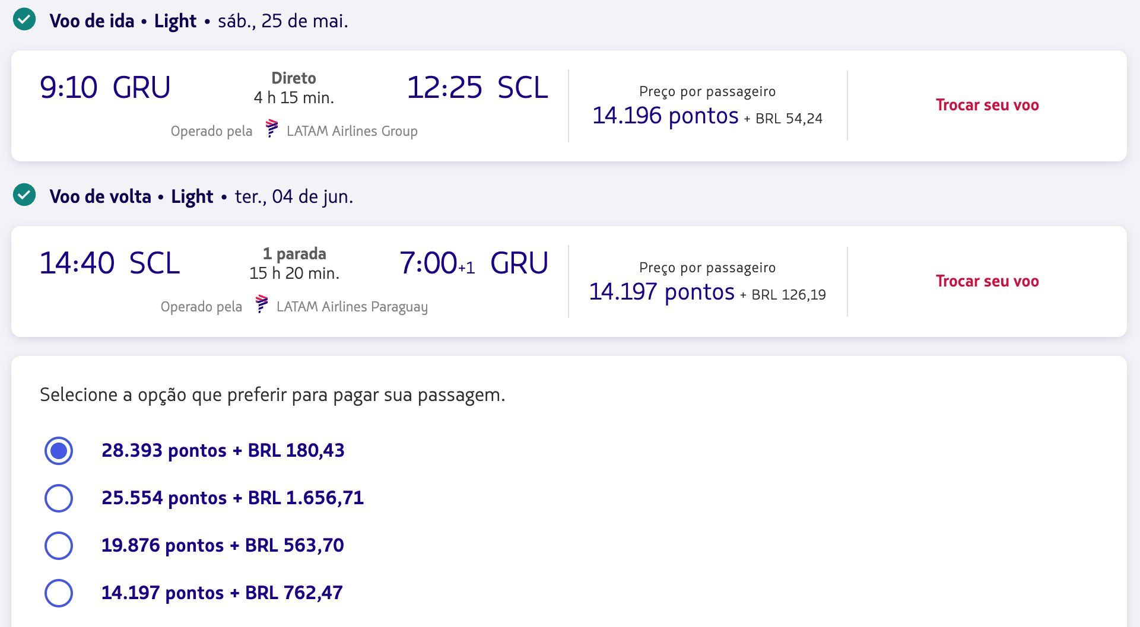Select the 14.197 pontos + BRL 762,47 option

(x=59, y=593)
